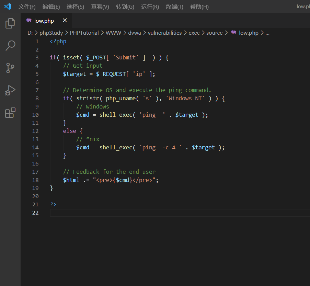This screenshot has width=310, height=286.
Task: Click line number 10 in the gutter
Action: [x=35, y=115]
